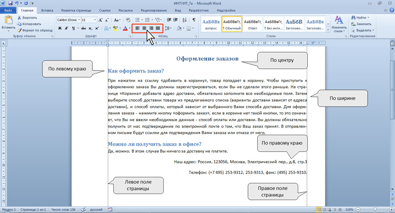This screenshot has width=395, height=213.
Task: Click the yellow text highlight color button
Action: [x=115, y=28]
